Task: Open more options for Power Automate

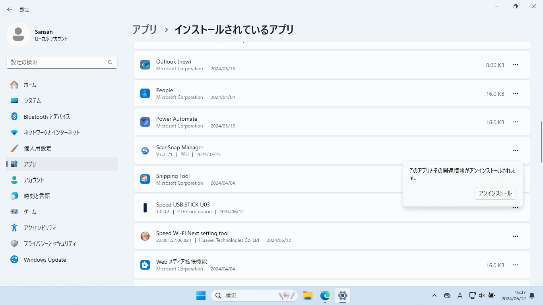Action: tap(516, 122)
